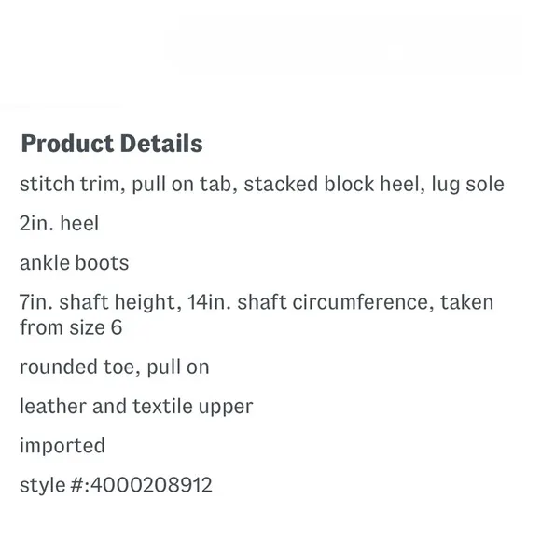This screenshot has height=541, width=541.
Task: Click the "14in. shaft circumference" phrase
Action: click(x=308, y=302)
